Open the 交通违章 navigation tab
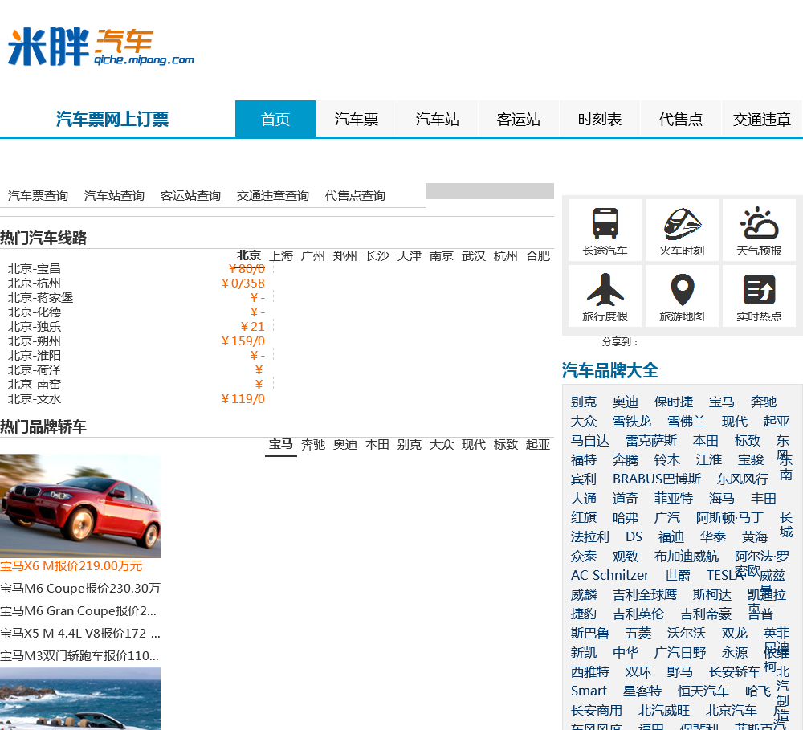The height and width of the screenshot is (730, 803). [x=761, y=119]
